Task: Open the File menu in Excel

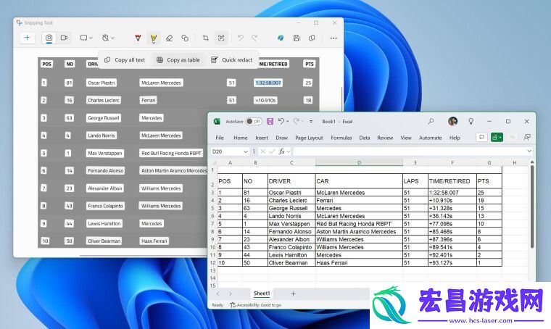Action: point(220,138)
